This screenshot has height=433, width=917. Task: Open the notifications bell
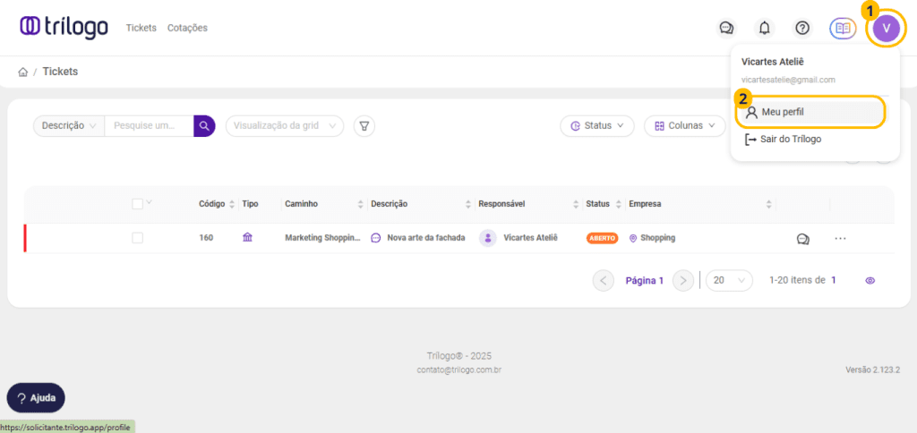click(765, 28)
